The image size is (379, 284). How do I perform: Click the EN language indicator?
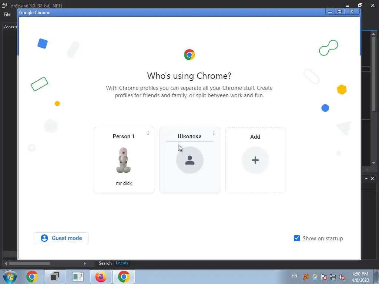(294, 276)
